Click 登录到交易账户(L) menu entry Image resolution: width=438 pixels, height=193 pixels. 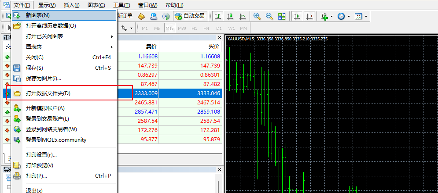47,119
